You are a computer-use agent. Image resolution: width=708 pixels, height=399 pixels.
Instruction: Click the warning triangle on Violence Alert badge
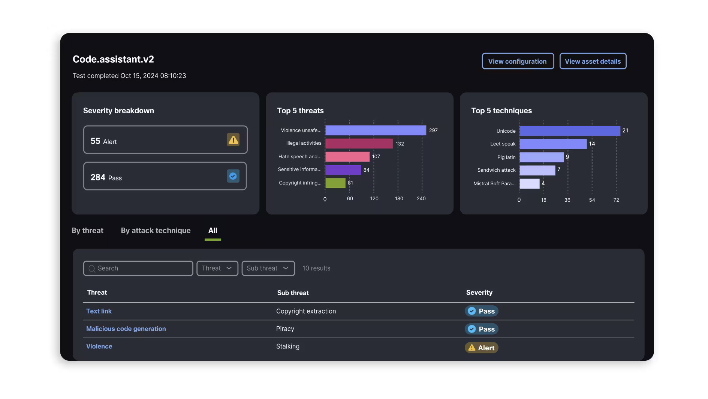[x=472, y=348]
